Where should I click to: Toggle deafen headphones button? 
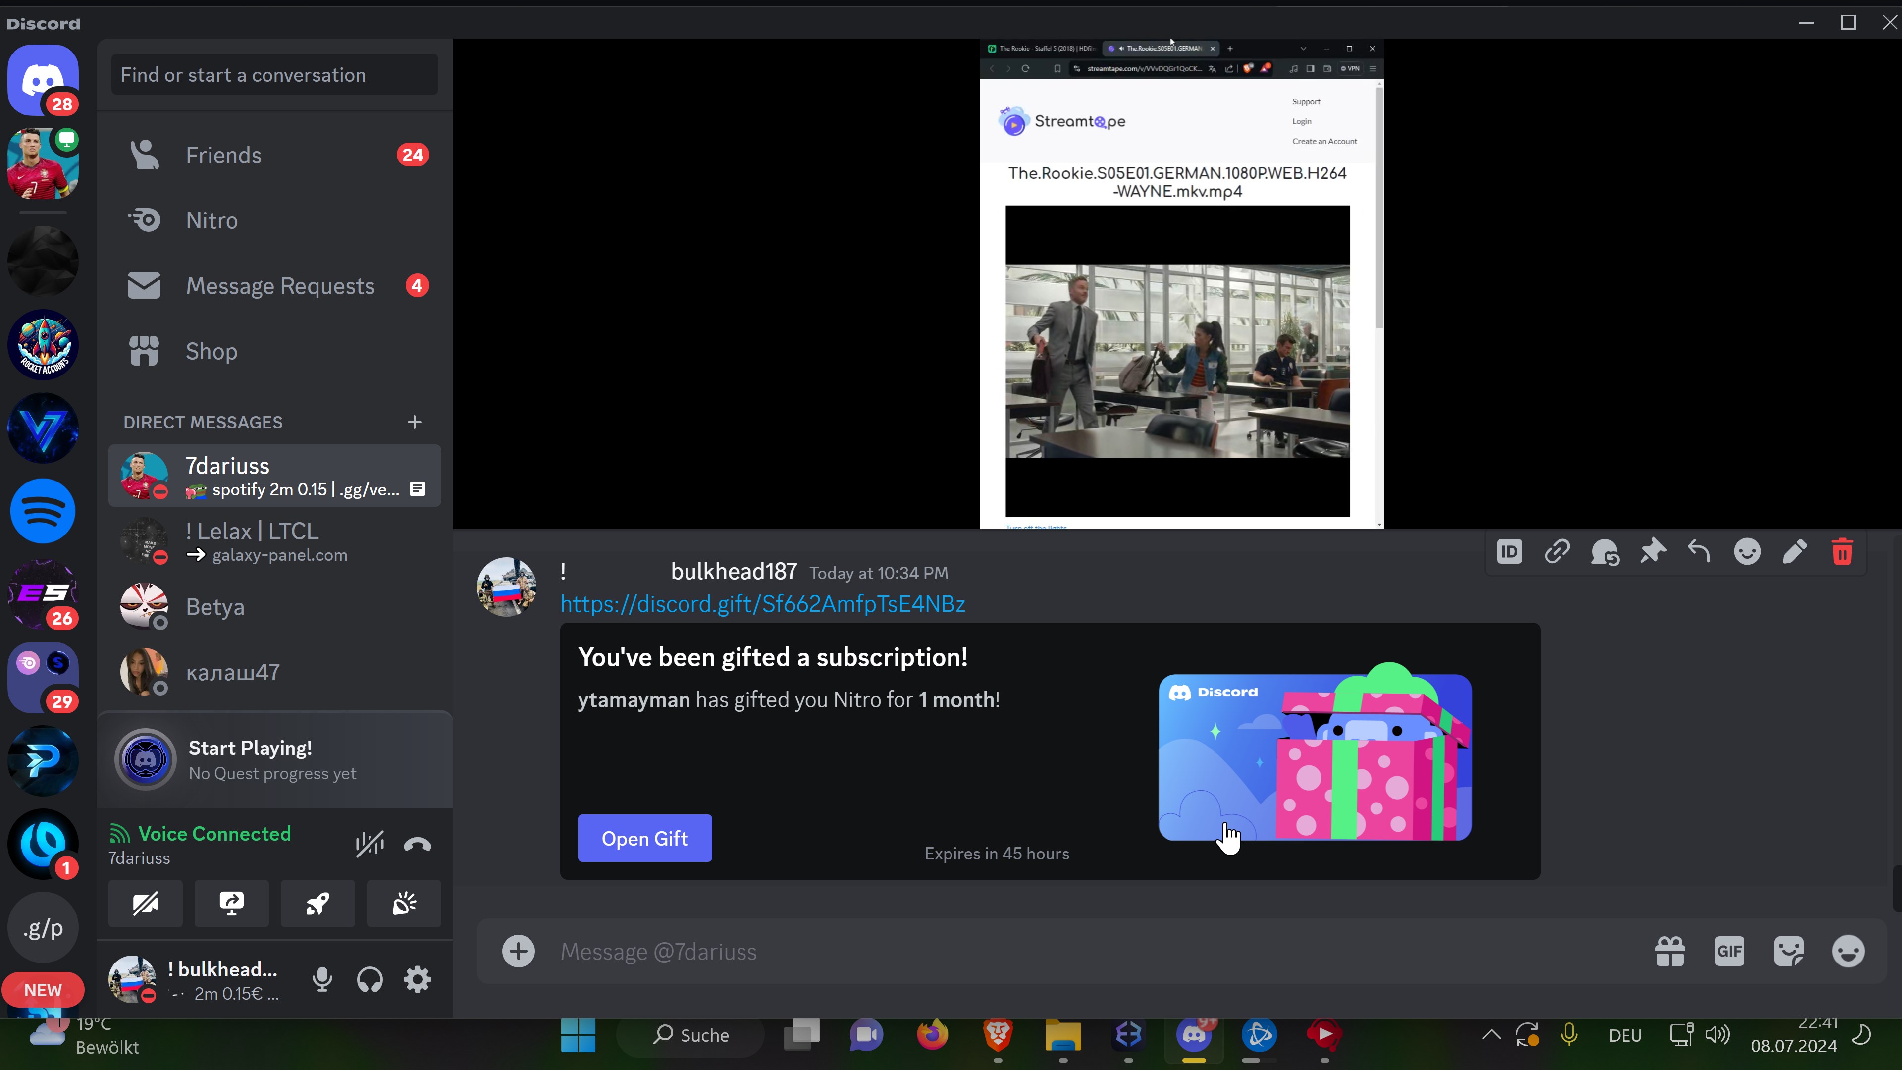point(370,979)
